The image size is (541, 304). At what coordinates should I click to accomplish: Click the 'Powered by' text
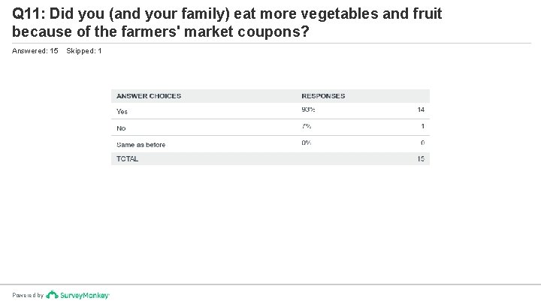[28, 296]
